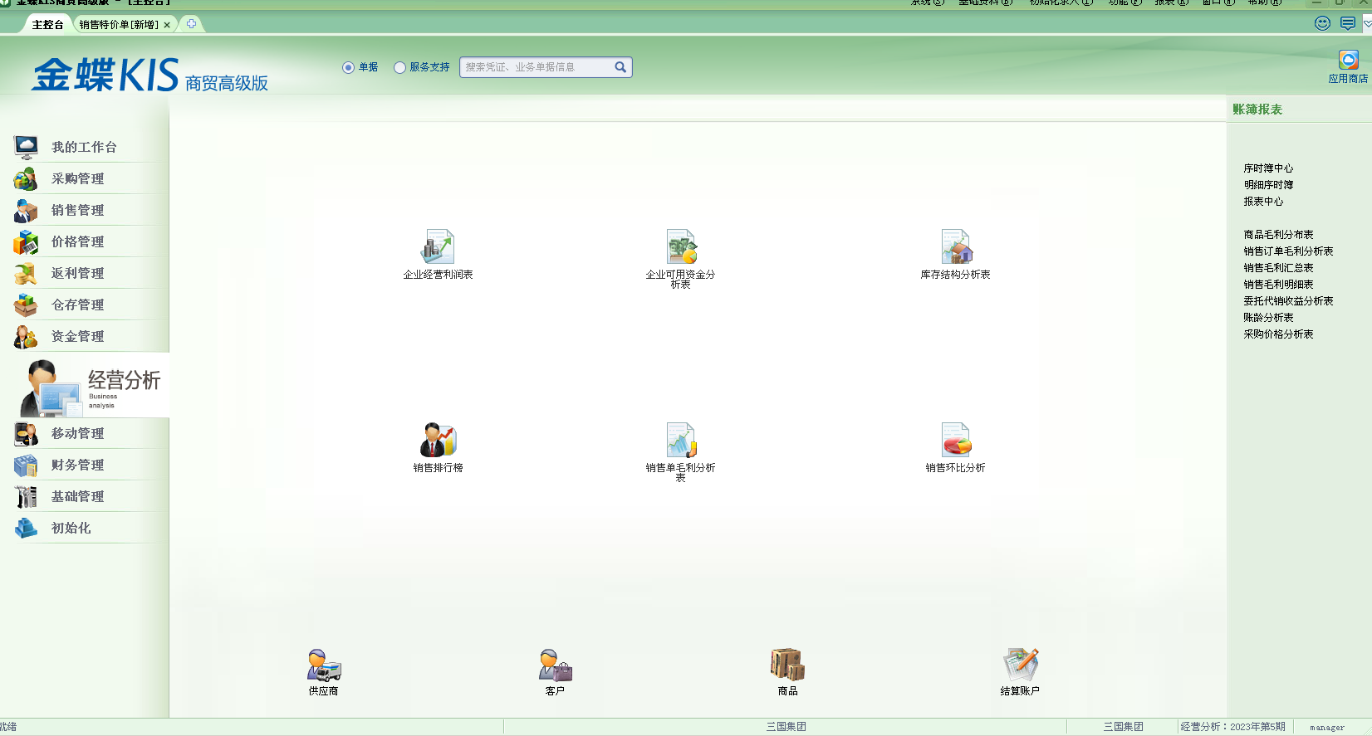Select the 单据 radio button
The height and width of the screenshot is (736, 1372).
pyautogui.click(x=348, y=67)
